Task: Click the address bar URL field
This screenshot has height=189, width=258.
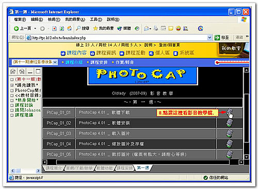Action: coord(117,37)
